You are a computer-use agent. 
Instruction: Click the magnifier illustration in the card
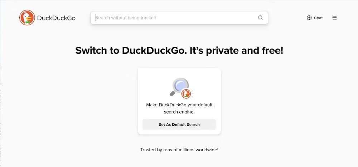182,88
